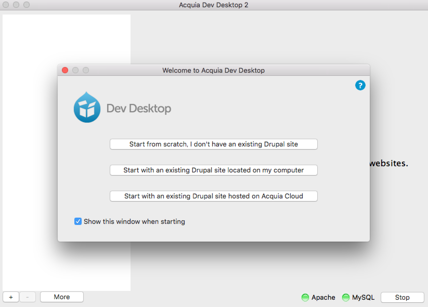Select existing Drupal site on my computer
Image resolution: width=428 pixels, height=307 pixels.
tap(213, 170)
